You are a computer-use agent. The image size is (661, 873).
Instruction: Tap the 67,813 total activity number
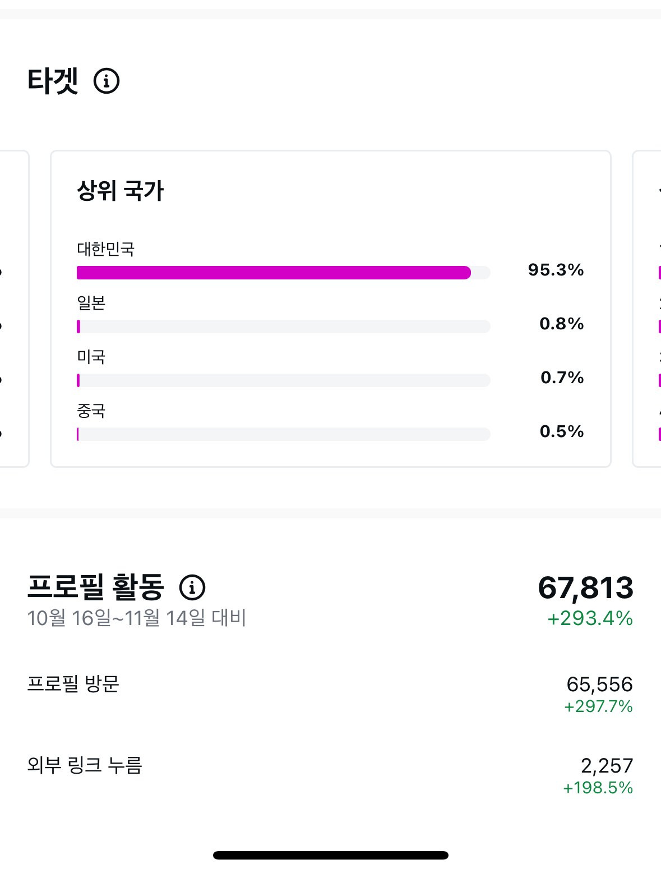585,588
